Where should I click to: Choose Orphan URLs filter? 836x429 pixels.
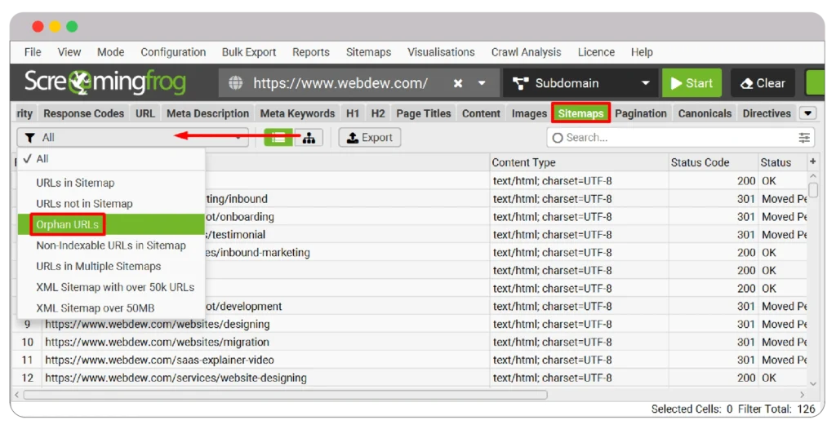tap(111, 224)
